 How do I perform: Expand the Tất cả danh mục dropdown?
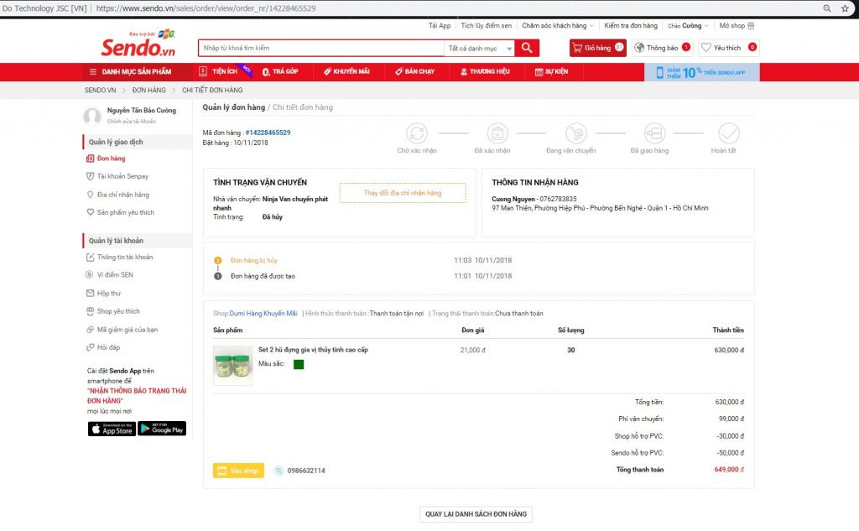click(x=480, y=49)
